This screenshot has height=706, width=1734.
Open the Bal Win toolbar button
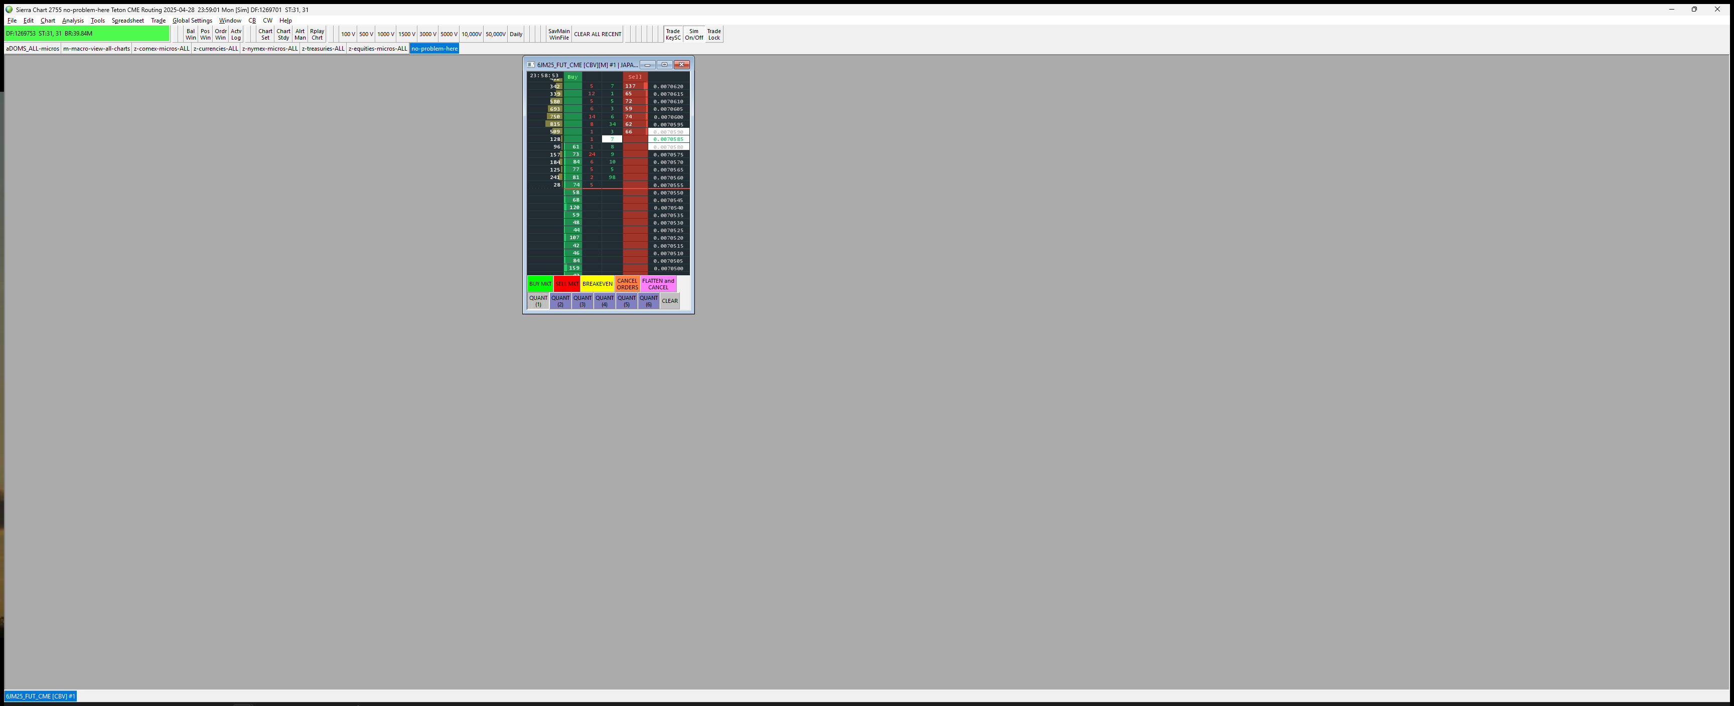tap(191, 34)
